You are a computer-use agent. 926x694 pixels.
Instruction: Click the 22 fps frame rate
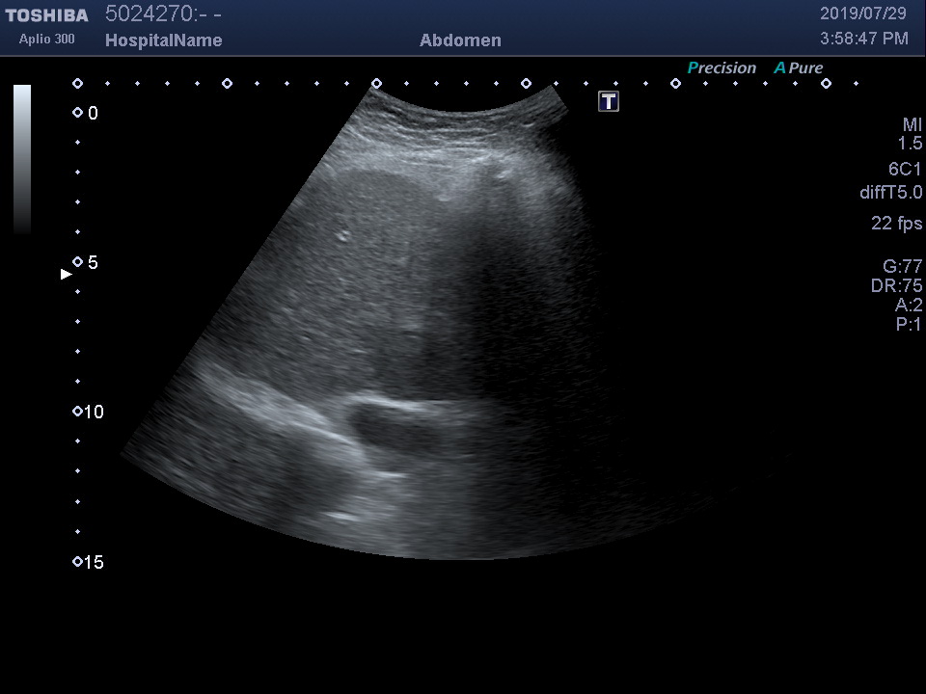point(896,223)
